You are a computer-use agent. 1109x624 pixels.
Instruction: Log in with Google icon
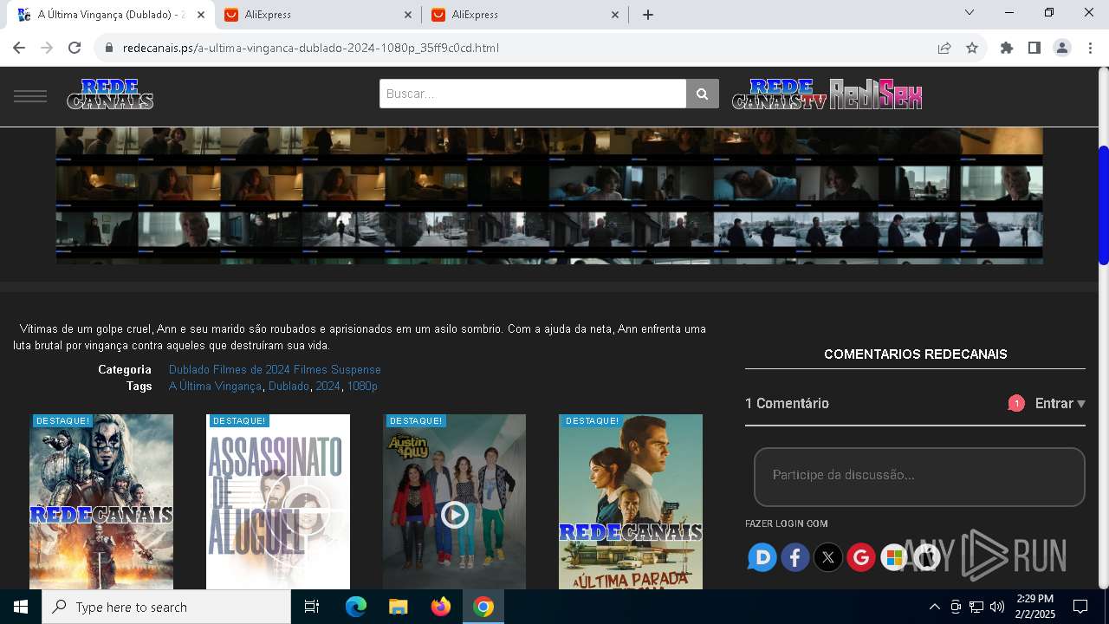tap(861, 557)
